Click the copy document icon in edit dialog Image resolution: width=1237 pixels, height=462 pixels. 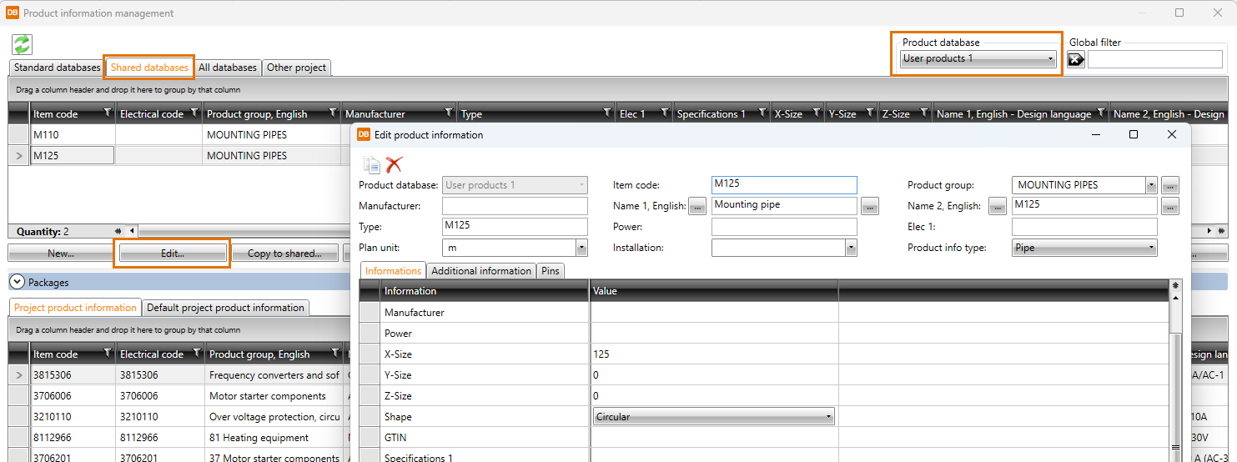coord(371,164)
